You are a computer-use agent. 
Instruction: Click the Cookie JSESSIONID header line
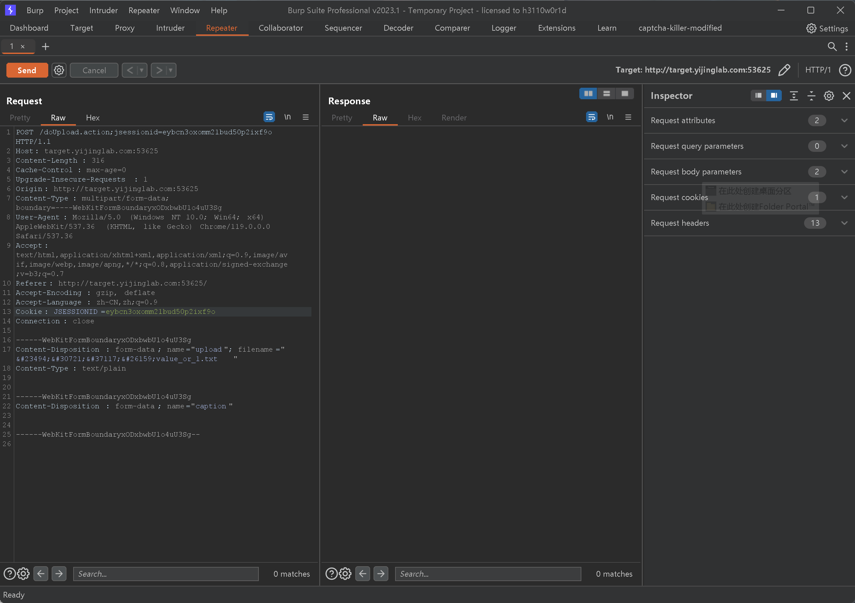click(x=163, y=311)
